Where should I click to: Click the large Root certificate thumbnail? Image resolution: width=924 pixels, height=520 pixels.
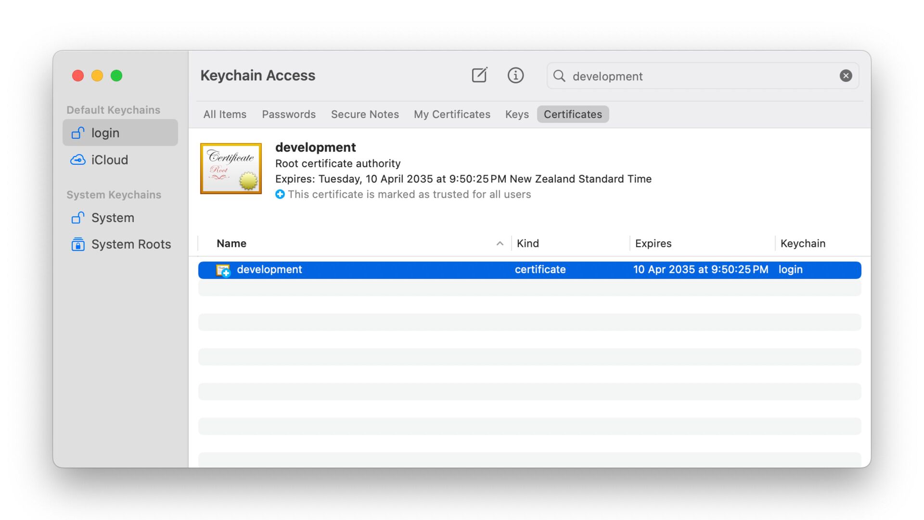231,169
